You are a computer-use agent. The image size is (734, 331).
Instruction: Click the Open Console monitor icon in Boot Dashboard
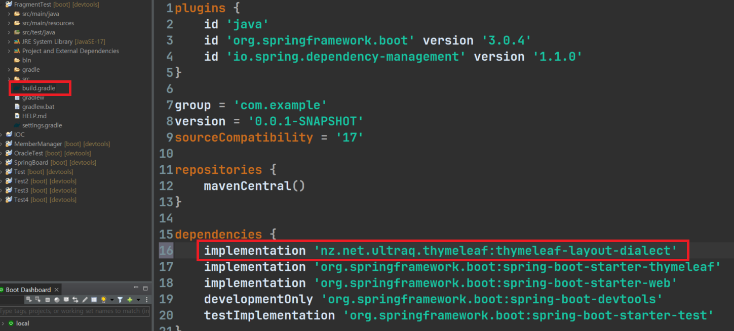point(66,300)
